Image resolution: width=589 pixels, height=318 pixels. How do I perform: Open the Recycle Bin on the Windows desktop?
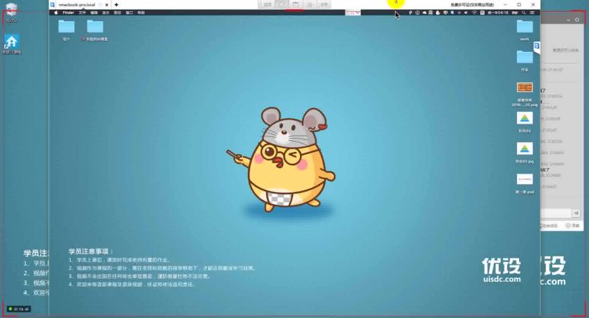[x=11, y=12]
